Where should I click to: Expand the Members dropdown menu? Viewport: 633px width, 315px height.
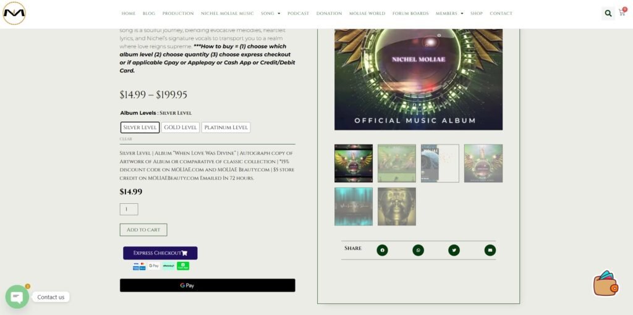[449, 14]
